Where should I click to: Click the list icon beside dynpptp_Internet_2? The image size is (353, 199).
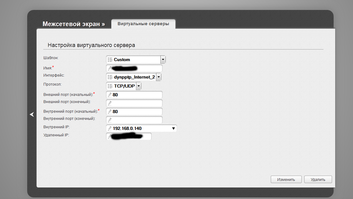pyautogui.click(x=110, y=77)
